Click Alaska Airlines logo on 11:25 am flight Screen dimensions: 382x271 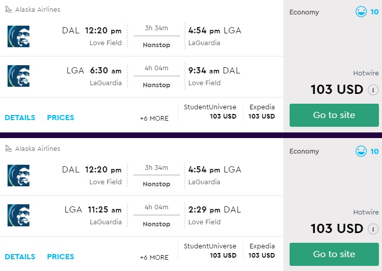point(18,215)
